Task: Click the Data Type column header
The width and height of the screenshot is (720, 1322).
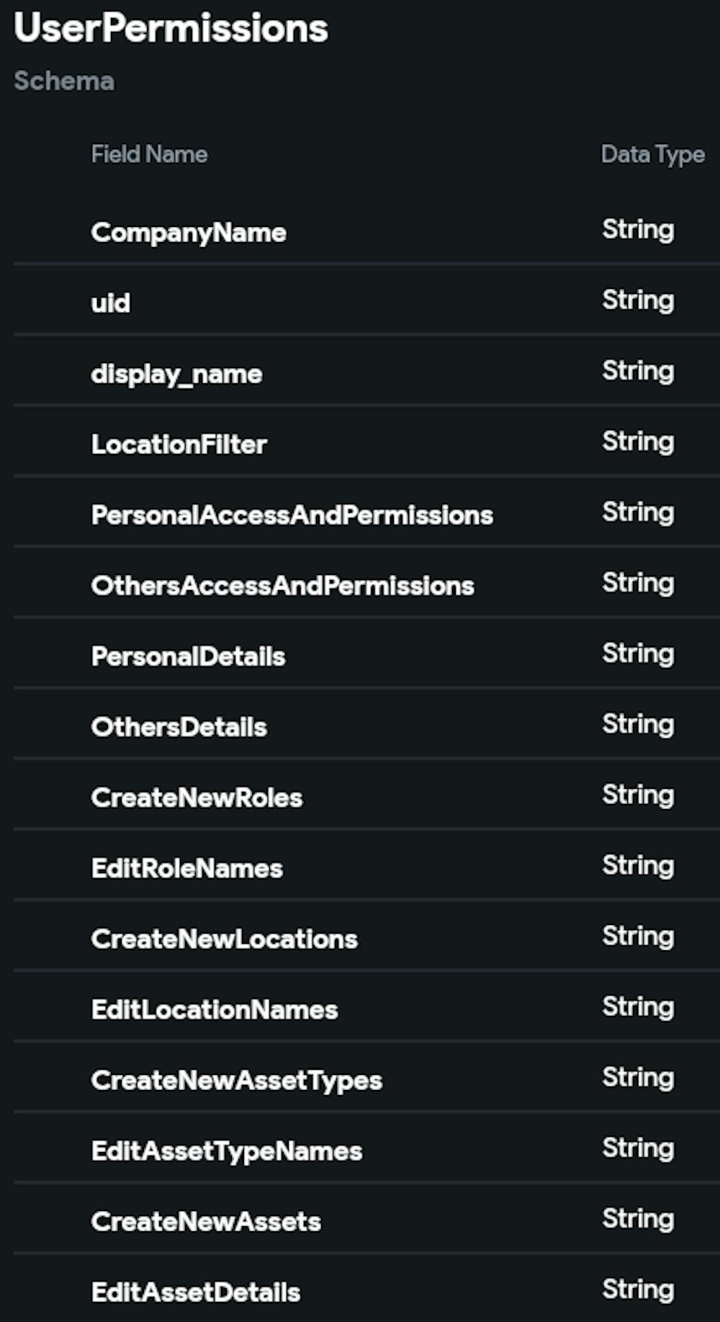Action: click(x=652, y=154)
